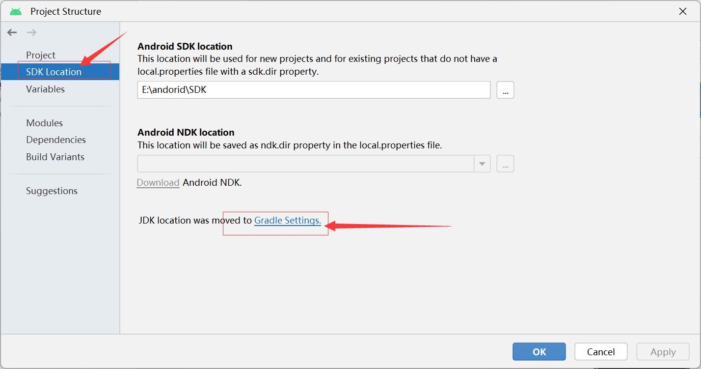Select SDK Location in sidebar
This screenshot has width=701, height=369.
[x=60, y=72]
